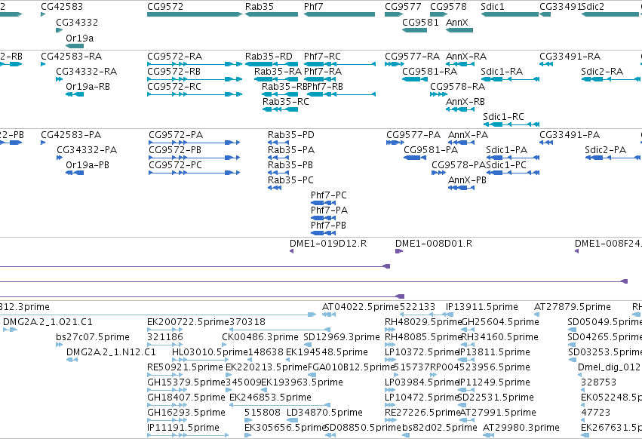Click the AT29980.3prime EST label
The image size is (642, 439).
pos(521,428)
